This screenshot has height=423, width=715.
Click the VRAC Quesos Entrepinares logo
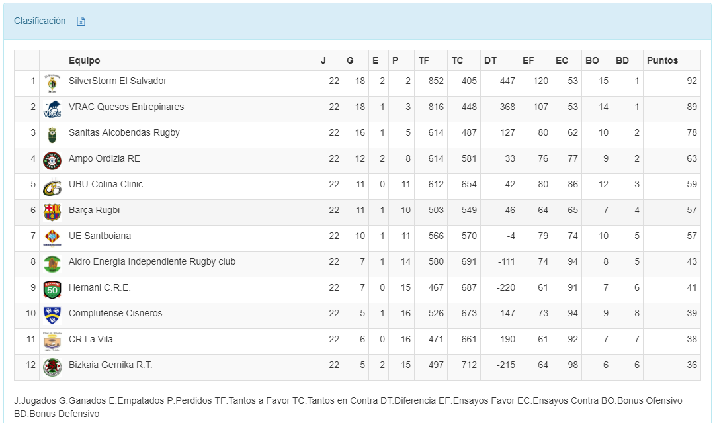[52, 109]
